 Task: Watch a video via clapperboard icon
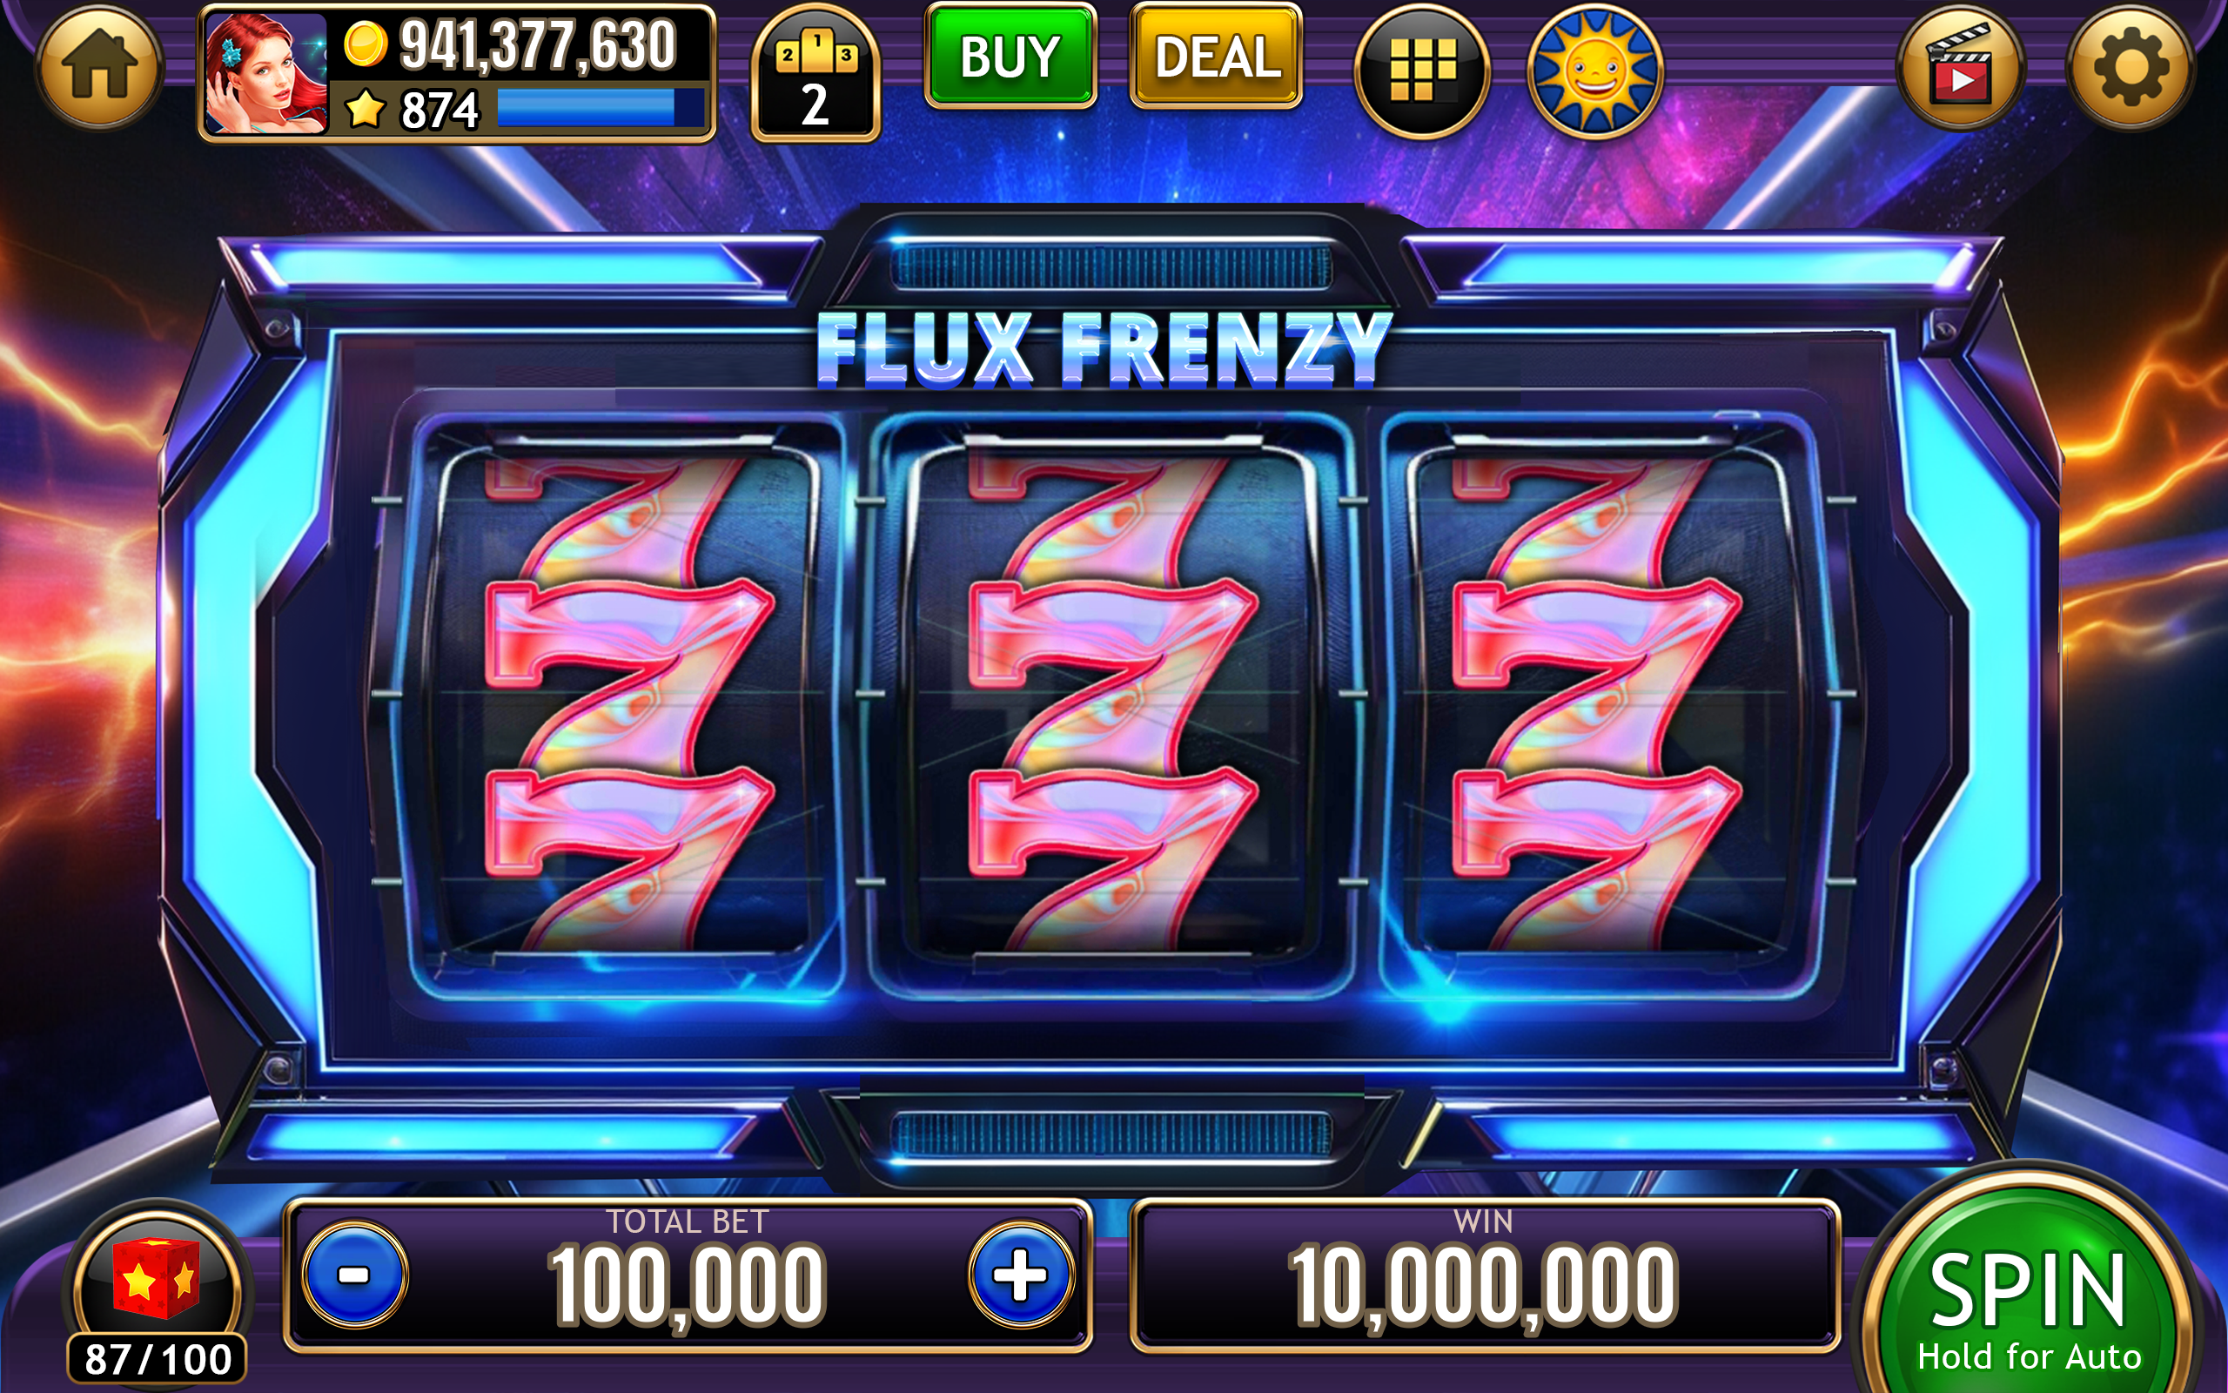(1960, 68)
